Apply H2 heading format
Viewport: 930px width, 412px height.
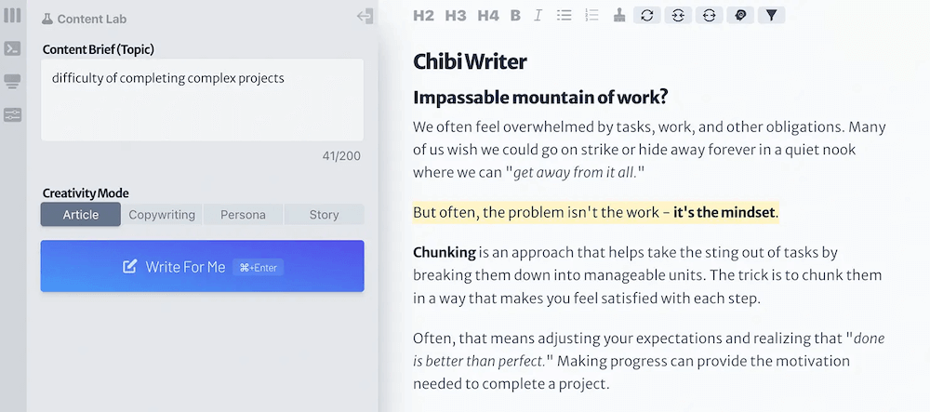coord(423,15)
